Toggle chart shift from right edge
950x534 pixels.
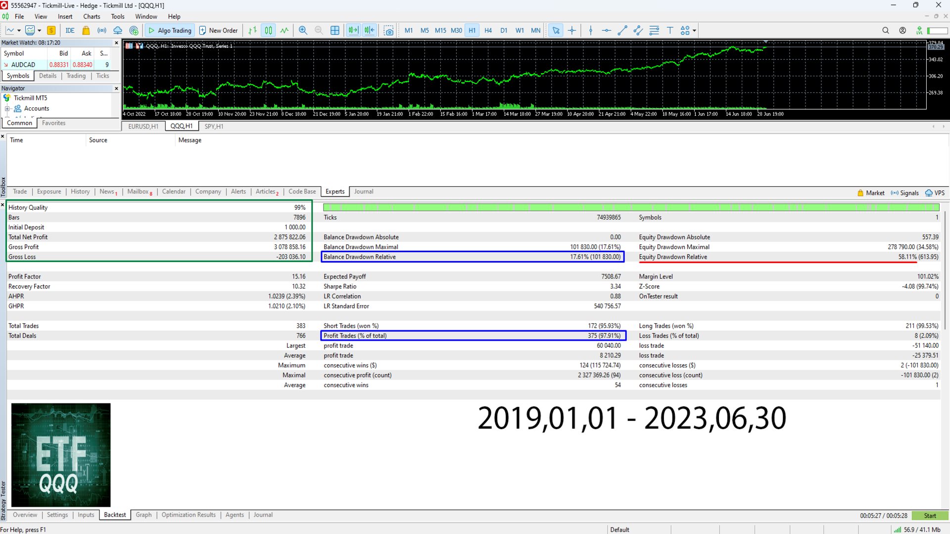(x=370, y=30)
